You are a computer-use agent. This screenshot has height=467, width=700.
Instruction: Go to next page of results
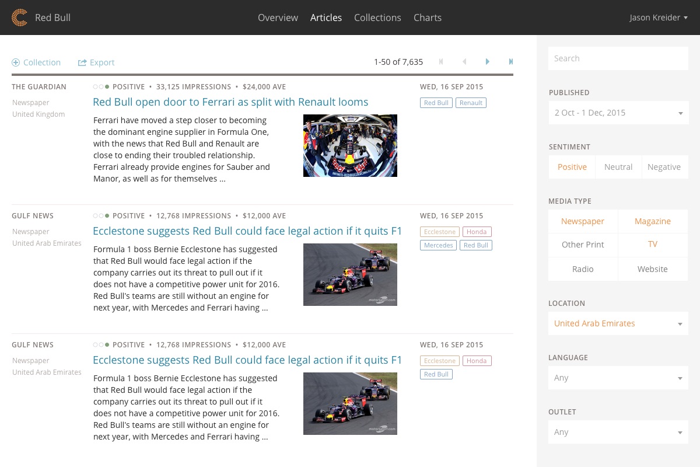488,62
